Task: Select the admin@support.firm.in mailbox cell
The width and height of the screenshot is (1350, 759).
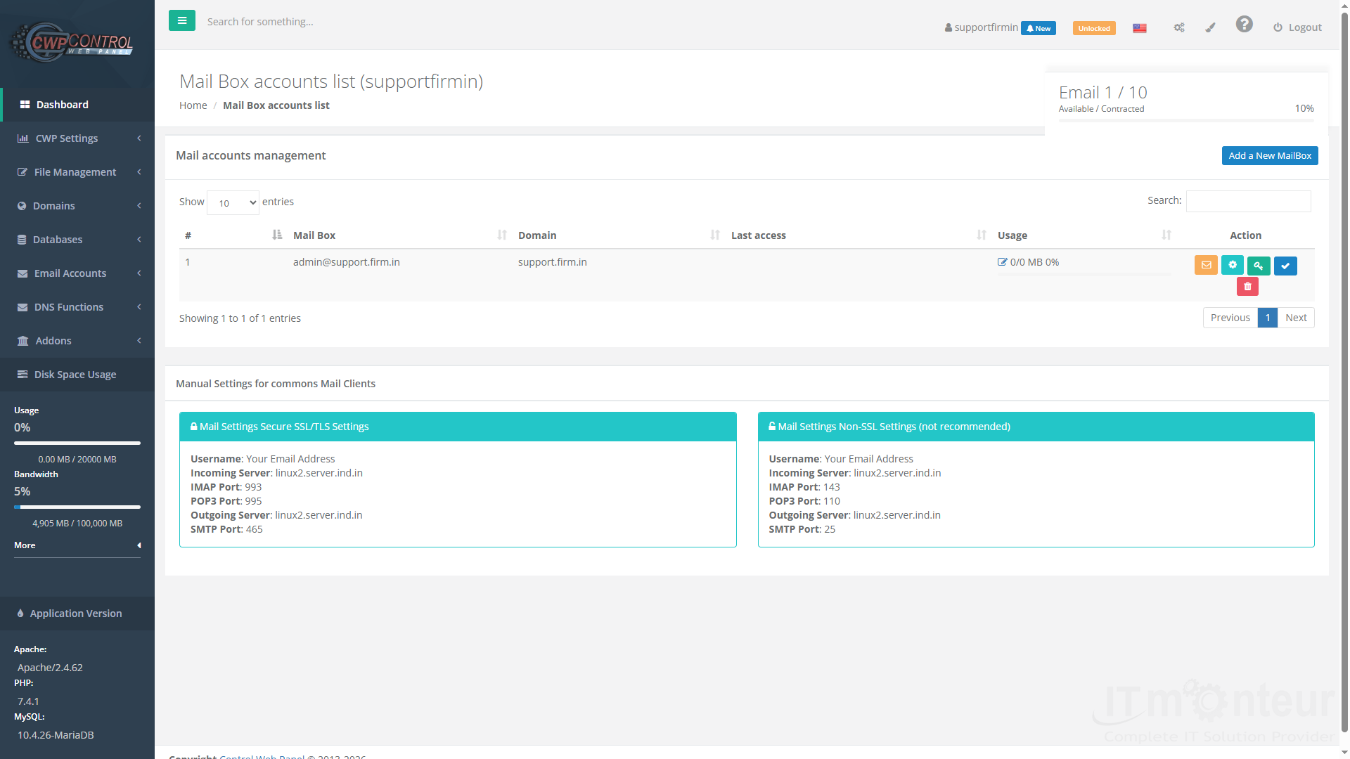Action: click(x=347, y=262)
